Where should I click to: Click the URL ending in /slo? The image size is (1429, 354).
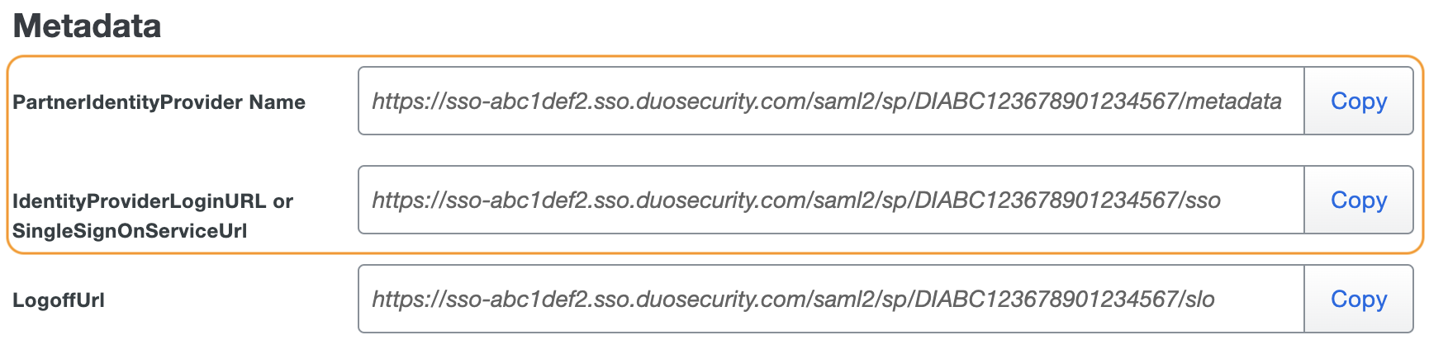coord(793,299)
